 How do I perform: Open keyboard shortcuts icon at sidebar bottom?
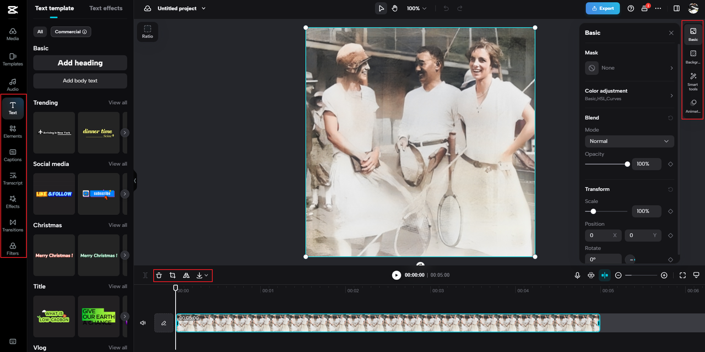tap(13, 342)
